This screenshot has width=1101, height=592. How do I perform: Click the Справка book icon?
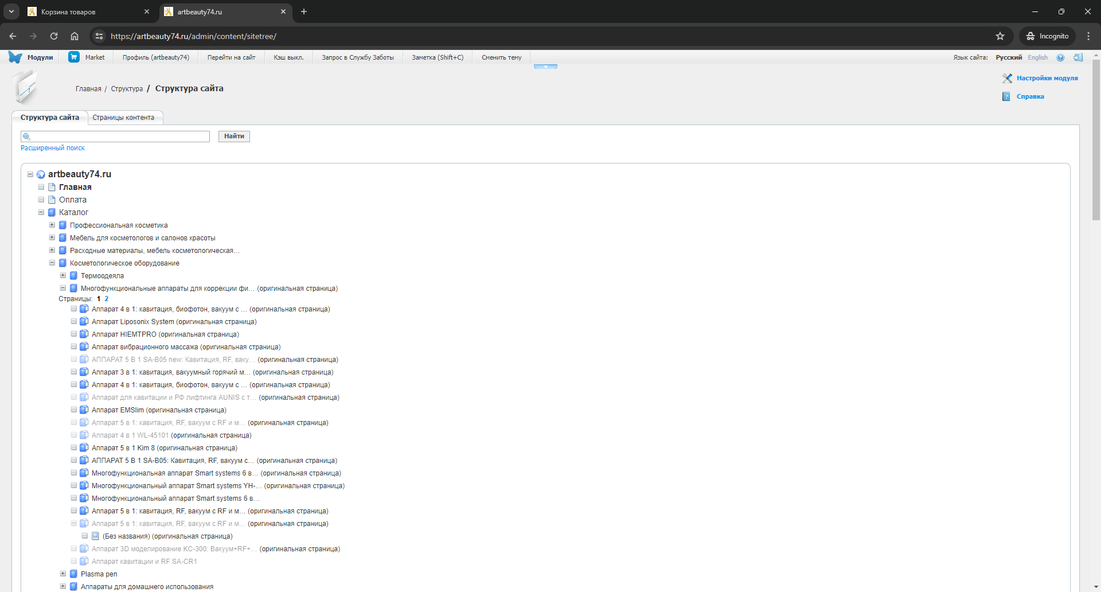[1006, 96]
